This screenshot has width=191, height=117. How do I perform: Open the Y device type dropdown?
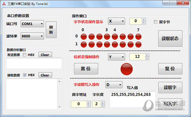click(117, 57)
